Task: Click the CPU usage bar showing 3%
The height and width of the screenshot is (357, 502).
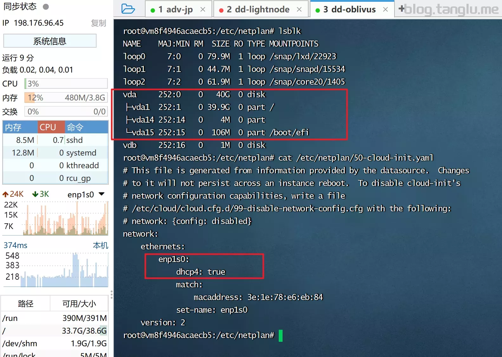Action: [66, 84]
